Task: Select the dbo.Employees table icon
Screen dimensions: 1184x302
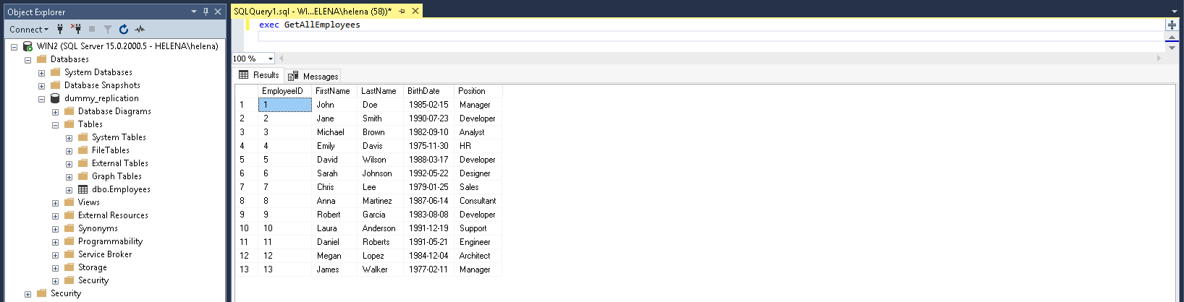Action: coord(83,189)
